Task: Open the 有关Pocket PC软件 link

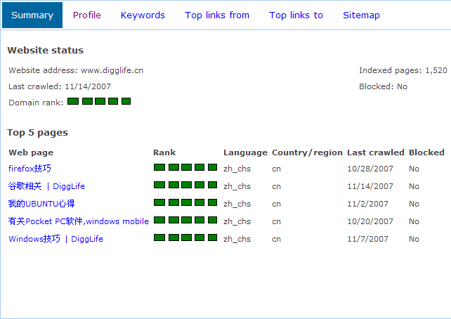Action: coord(79,221)
